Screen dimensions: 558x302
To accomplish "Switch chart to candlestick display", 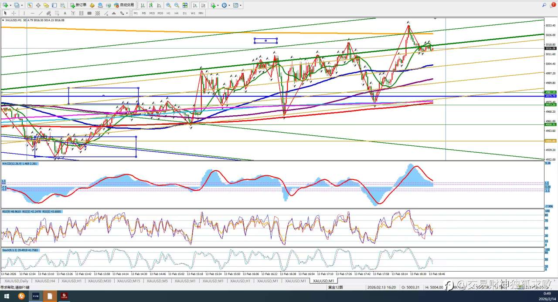I will (x=150, y=5).
